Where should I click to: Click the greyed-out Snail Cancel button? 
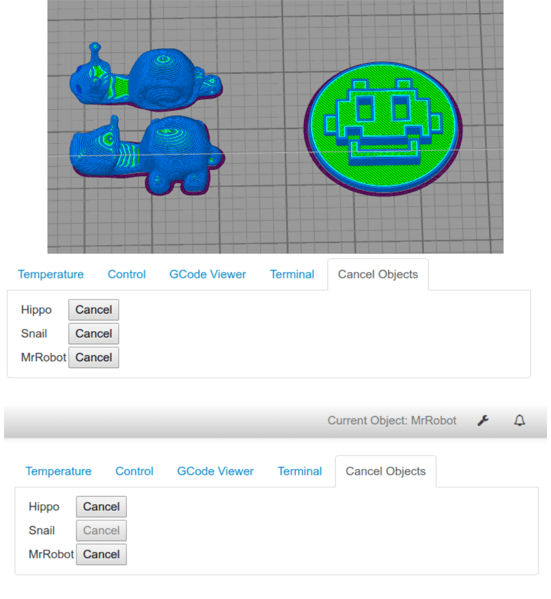[x=101, y=531]
